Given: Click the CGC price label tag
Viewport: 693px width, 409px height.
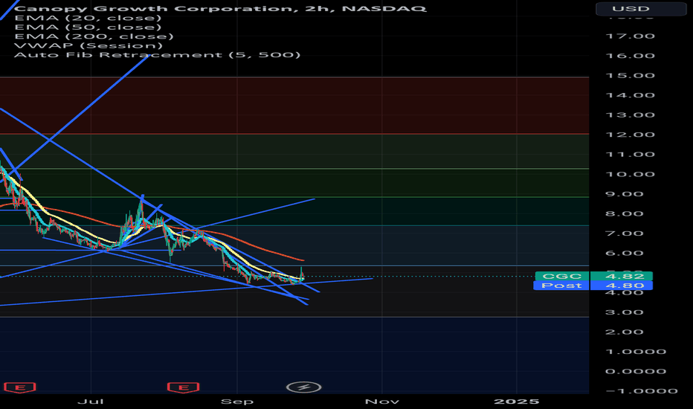Looking at the screenshot, I should click(x=561, y=277).
